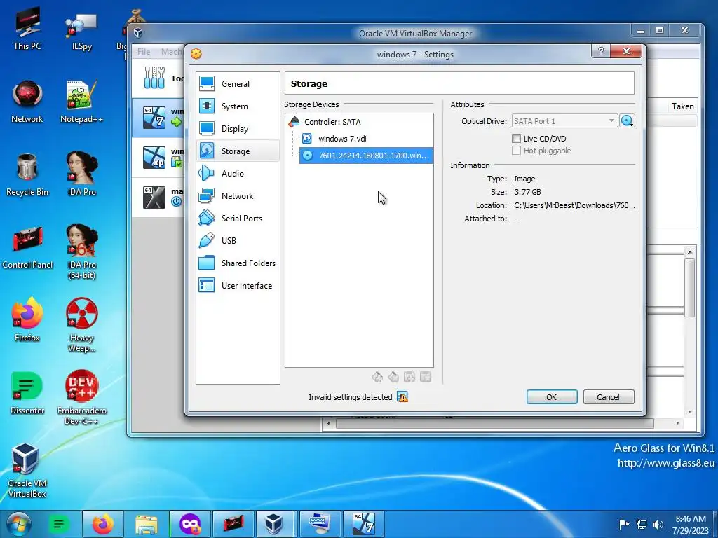Click the add attachment icon below list

click(x=409, y=377)
